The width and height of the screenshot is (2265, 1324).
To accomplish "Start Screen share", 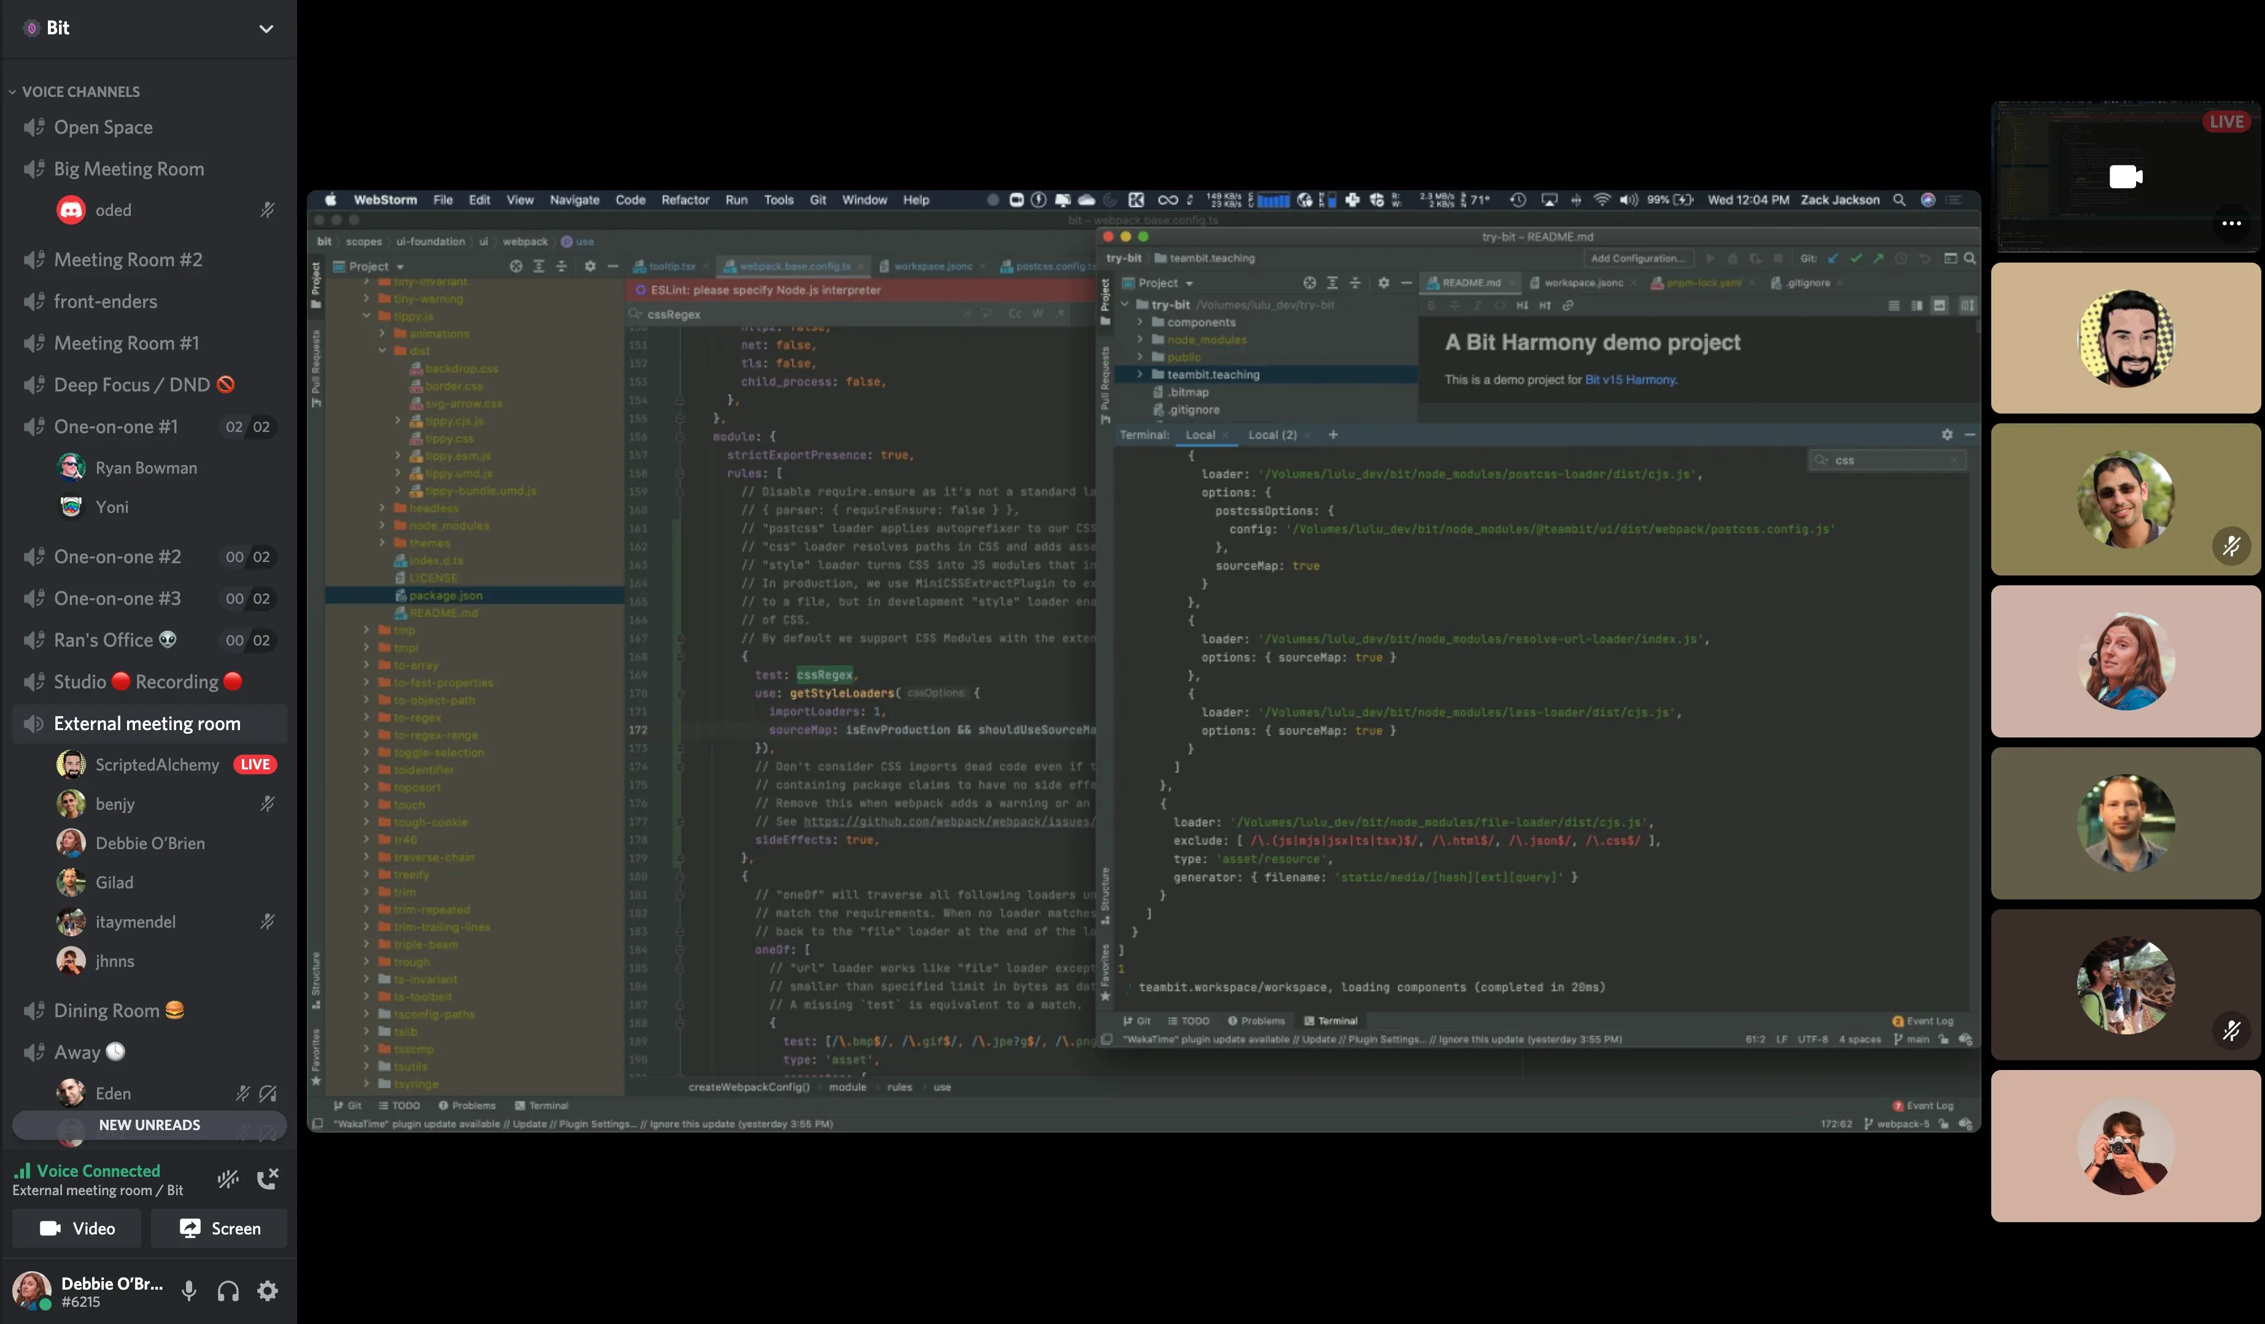I will (x=219, y=1228).
